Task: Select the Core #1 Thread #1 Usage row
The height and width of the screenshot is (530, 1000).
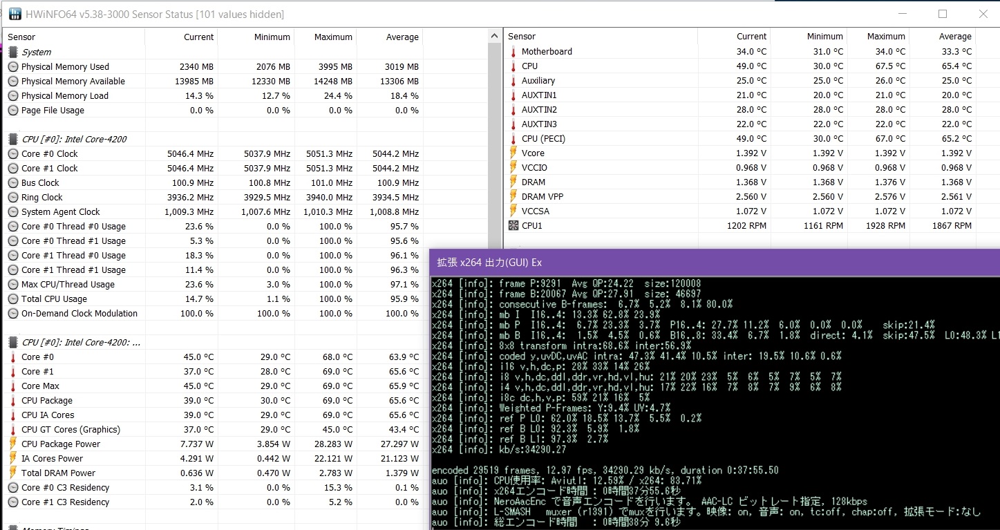Action: click(x=214, y=270)
